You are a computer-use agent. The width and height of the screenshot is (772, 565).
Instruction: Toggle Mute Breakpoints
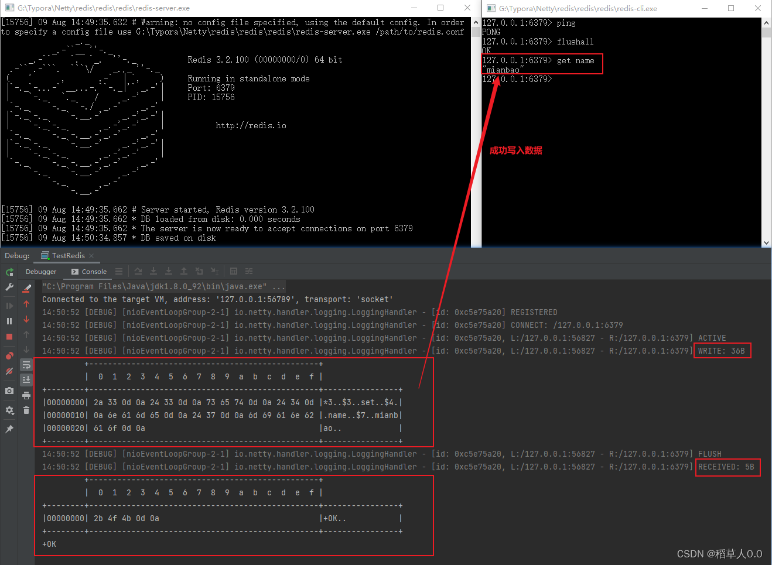tap(9, 371)
